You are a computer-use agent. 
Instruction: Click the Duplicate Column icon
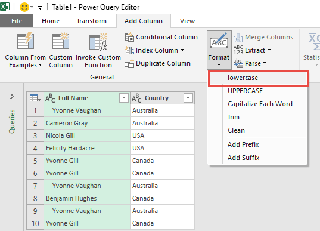pyautogui.click(x=129, y=63)
